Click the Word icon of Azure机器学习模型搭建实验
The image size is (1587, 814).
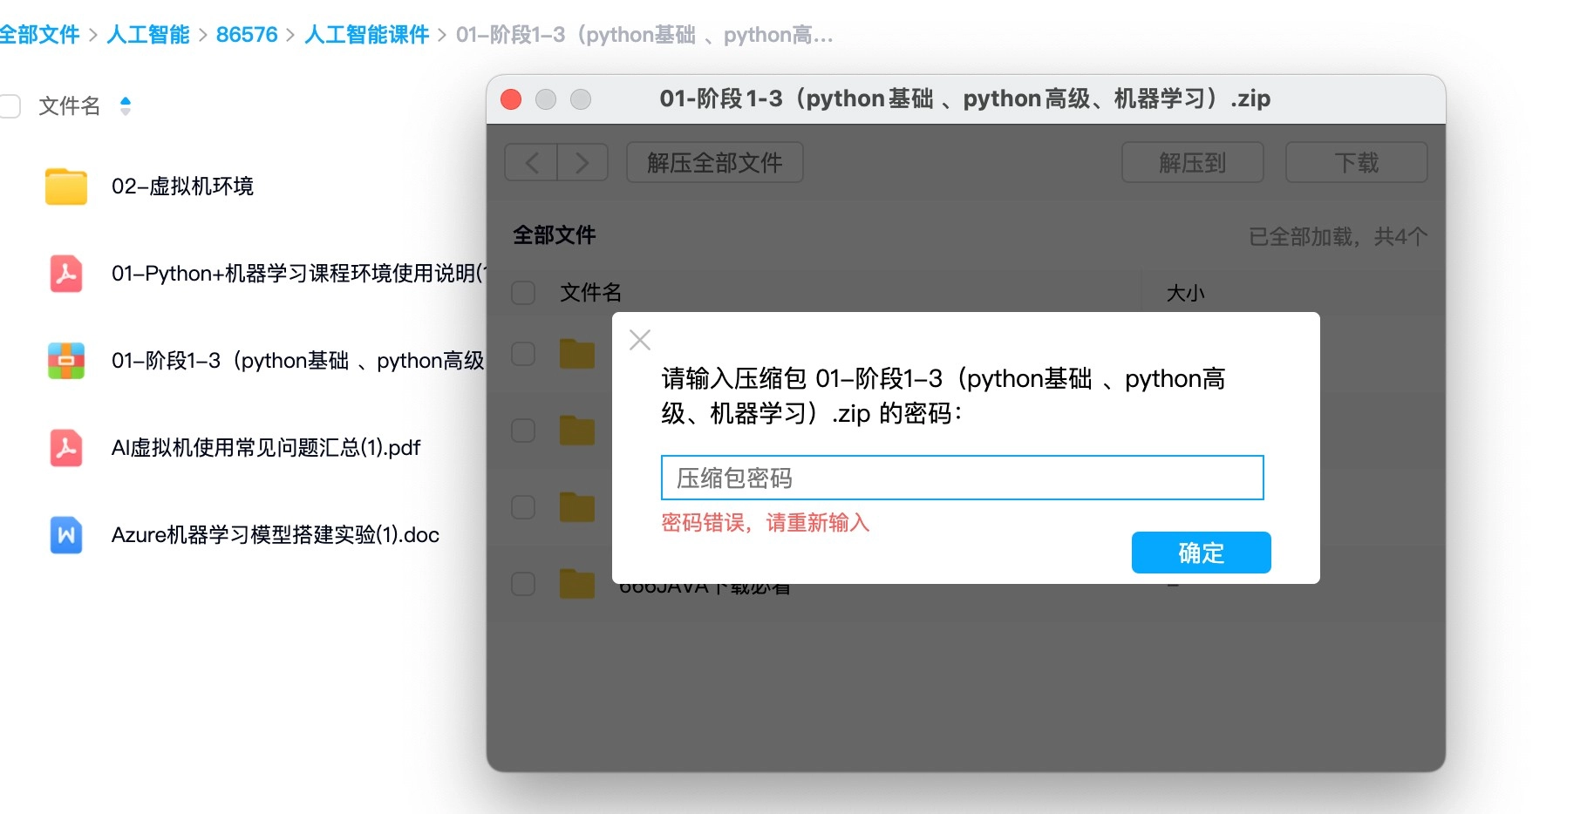pyautogui.click(x=65, y=535)
